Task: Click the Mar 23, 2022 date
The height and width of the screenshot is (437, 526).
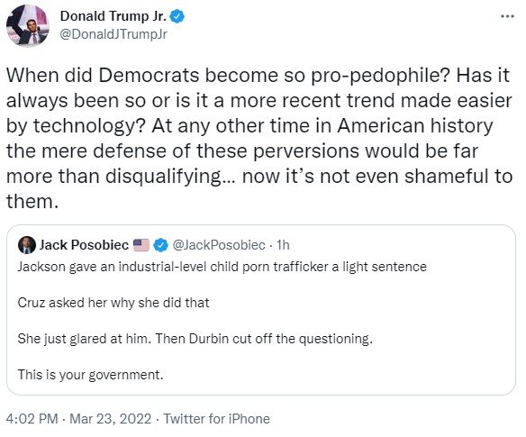Action: pyautogui.click(x=111, y=419)
